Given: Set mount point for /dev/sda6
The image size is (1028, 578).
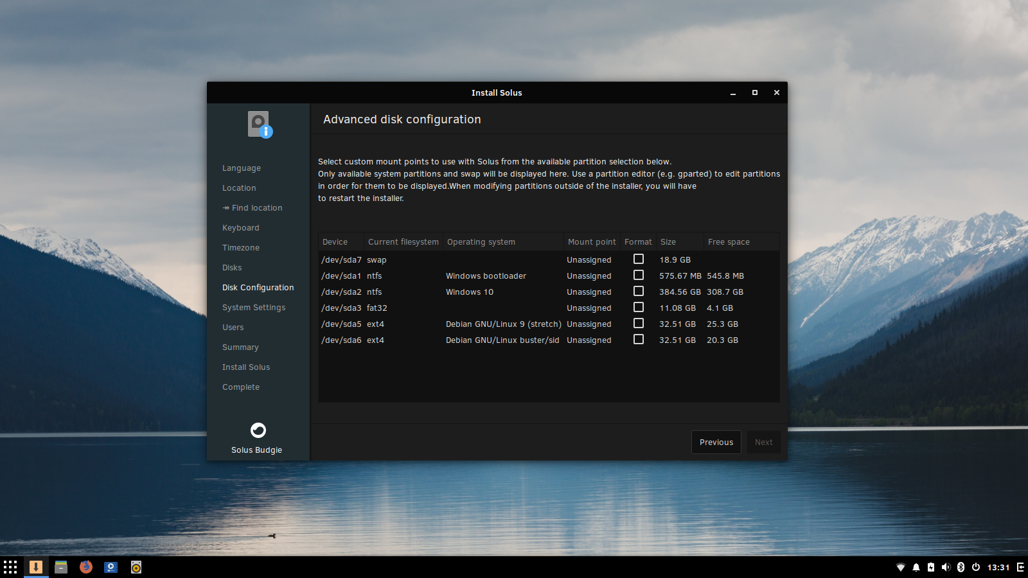Looking at the screenshot, I should coord(589,340).
